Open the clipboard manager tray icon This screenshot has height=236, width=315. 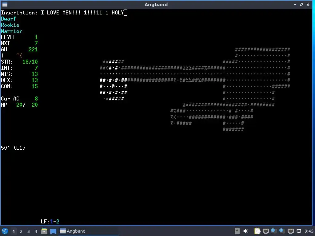257,231
